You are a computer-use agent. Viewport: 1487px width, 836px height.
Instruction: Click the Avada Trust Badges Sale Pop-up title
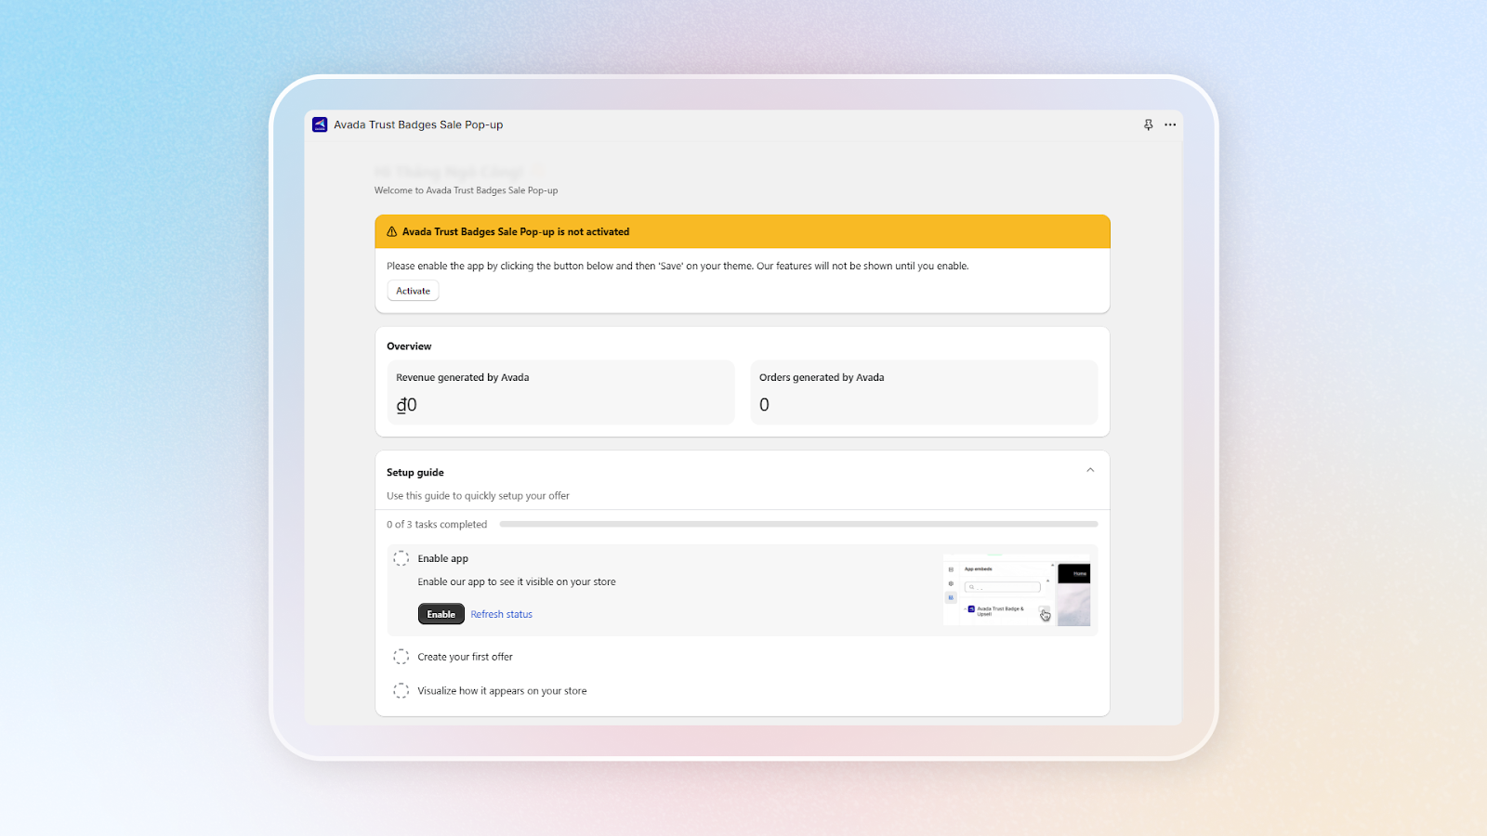418,124
